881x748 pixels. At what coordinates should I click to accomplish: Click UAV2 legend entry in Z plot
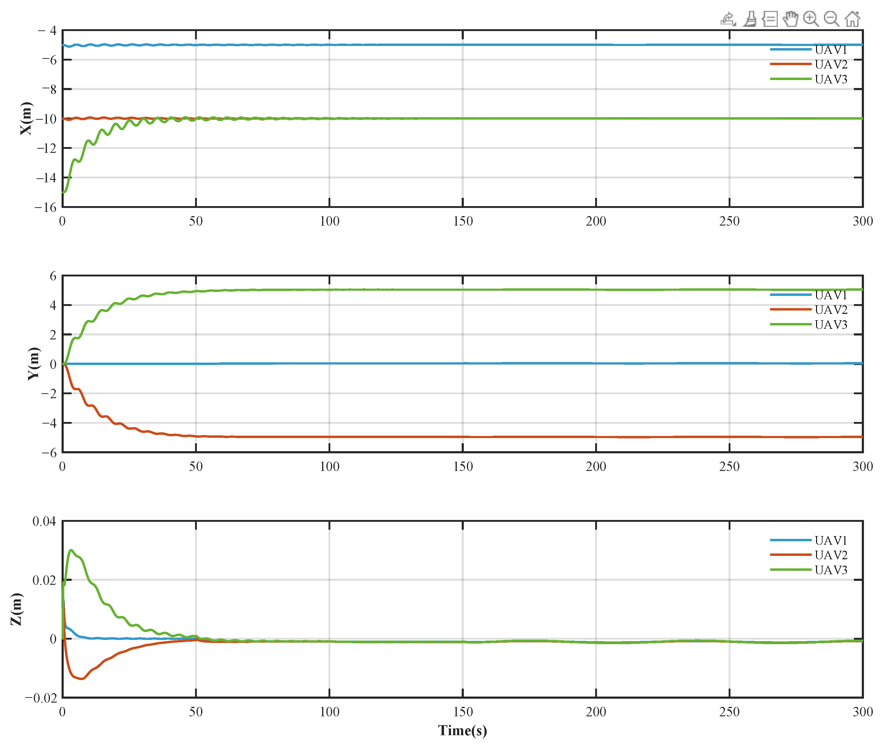[830, 555]
